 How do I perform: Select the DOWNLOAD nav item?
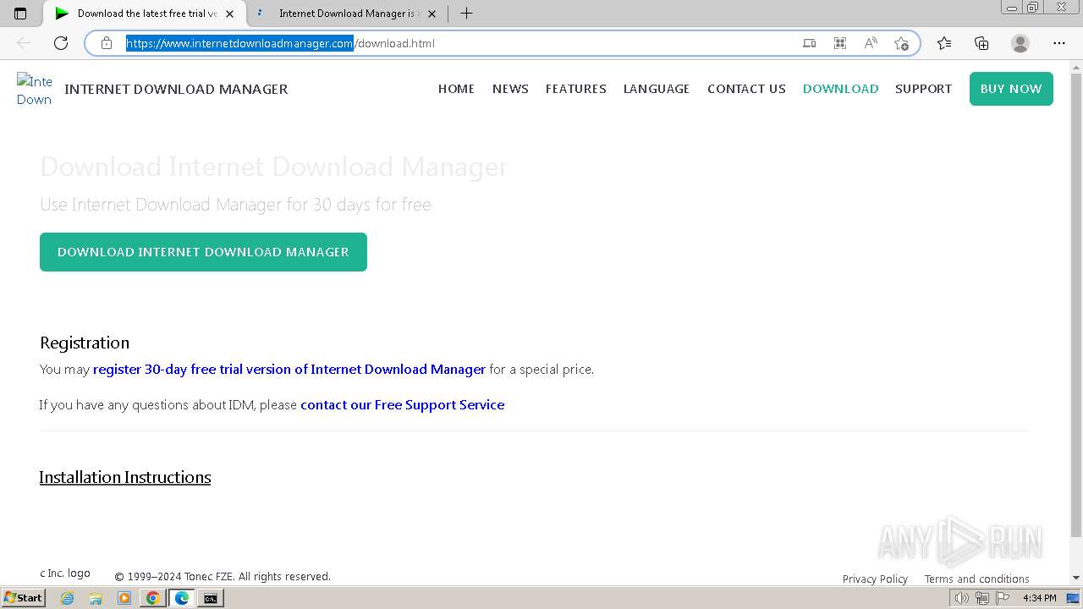tap(840, 89)
